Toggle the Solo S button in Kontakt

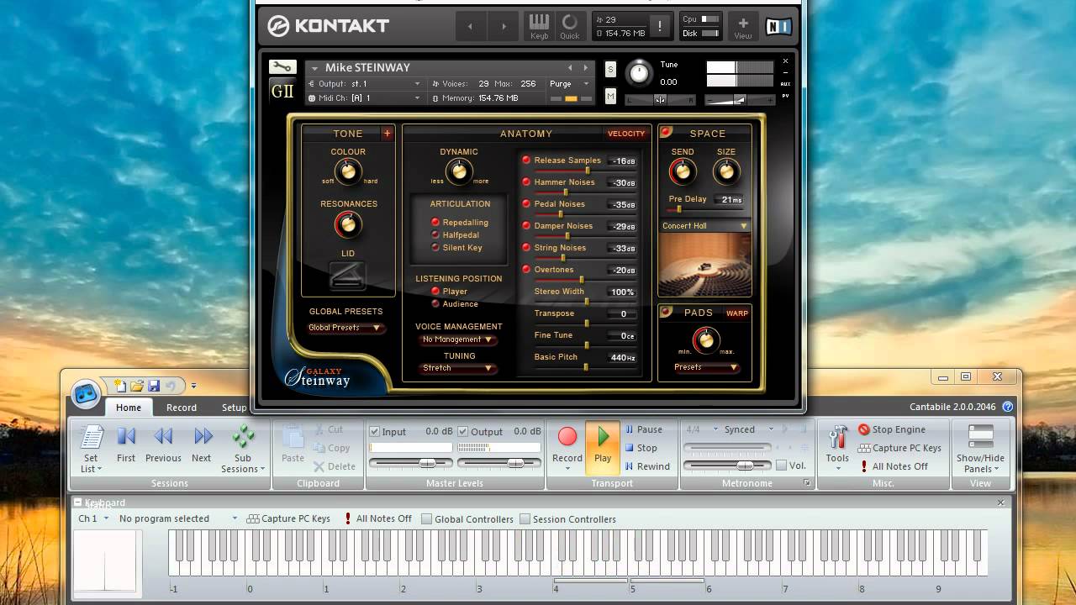[610, 69]
